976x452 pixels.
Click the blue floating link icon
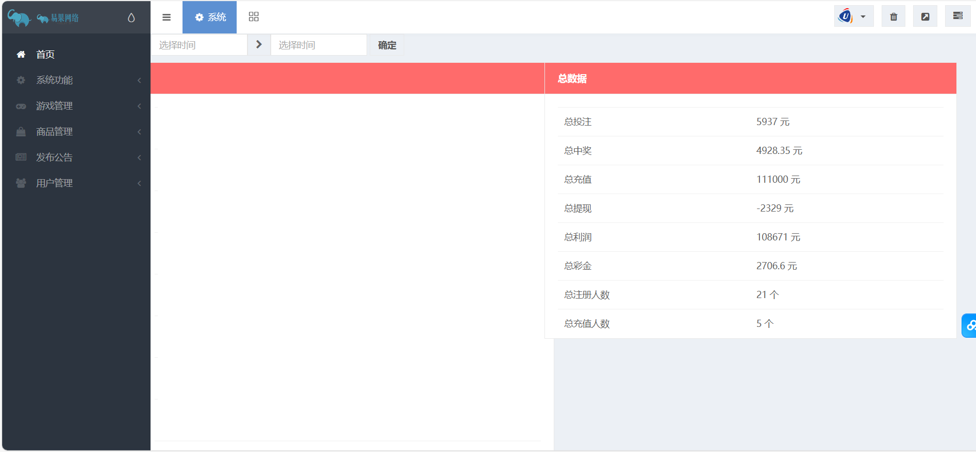[970, 325]
